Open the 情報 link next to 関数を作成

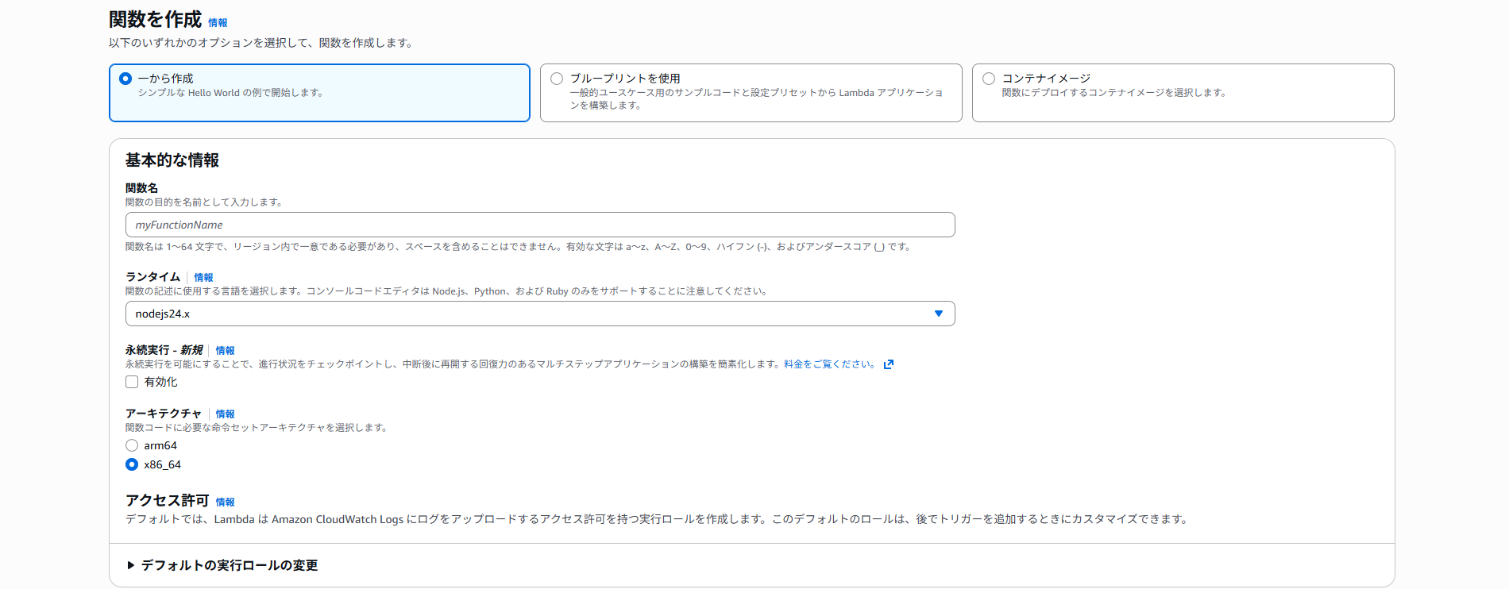(218, 23)
